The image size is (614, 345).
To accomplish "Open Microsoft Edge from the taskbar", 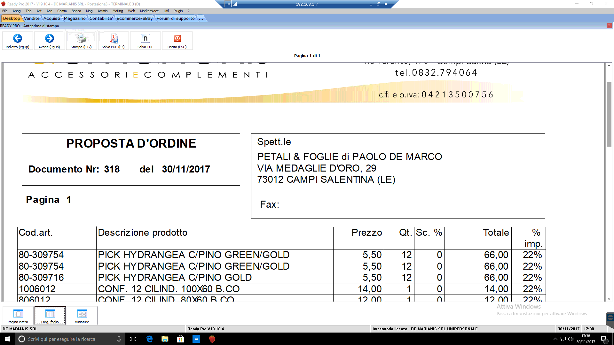I will tap(149, 339).
